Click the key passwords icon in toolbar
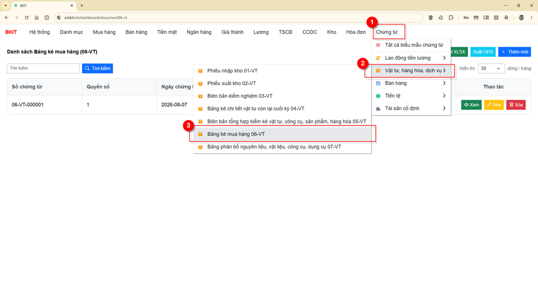Image resolution: width=538 pixels, height=289 pixels. click(x=466, y=17)
